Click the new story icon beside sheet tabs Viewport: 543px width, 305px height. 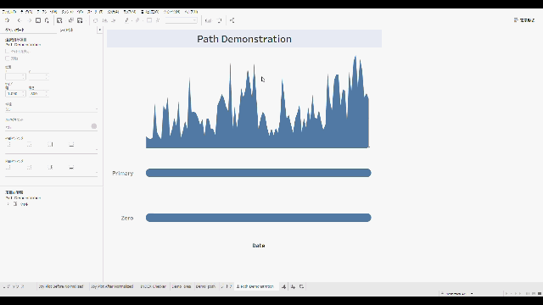(x=302, y=286)
